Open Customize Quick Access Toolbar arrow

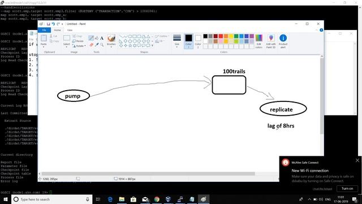pos(62,24)
